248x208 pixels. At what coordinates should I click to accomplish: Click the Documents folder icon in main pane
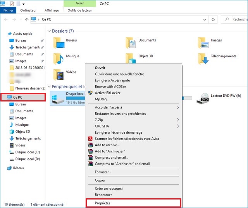tap(131, 41)
